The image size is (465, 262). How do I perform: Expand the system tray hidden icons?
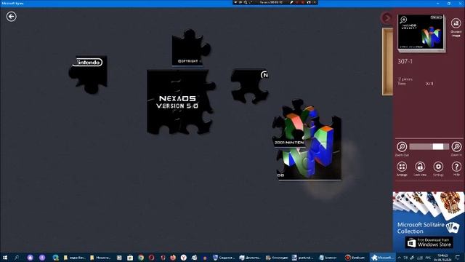(x=399, y=258)
